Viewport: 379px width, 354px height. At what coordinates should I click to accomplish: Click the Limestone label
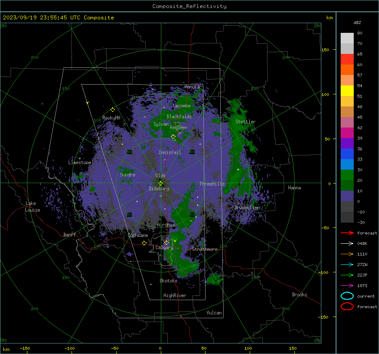[80, 162]
